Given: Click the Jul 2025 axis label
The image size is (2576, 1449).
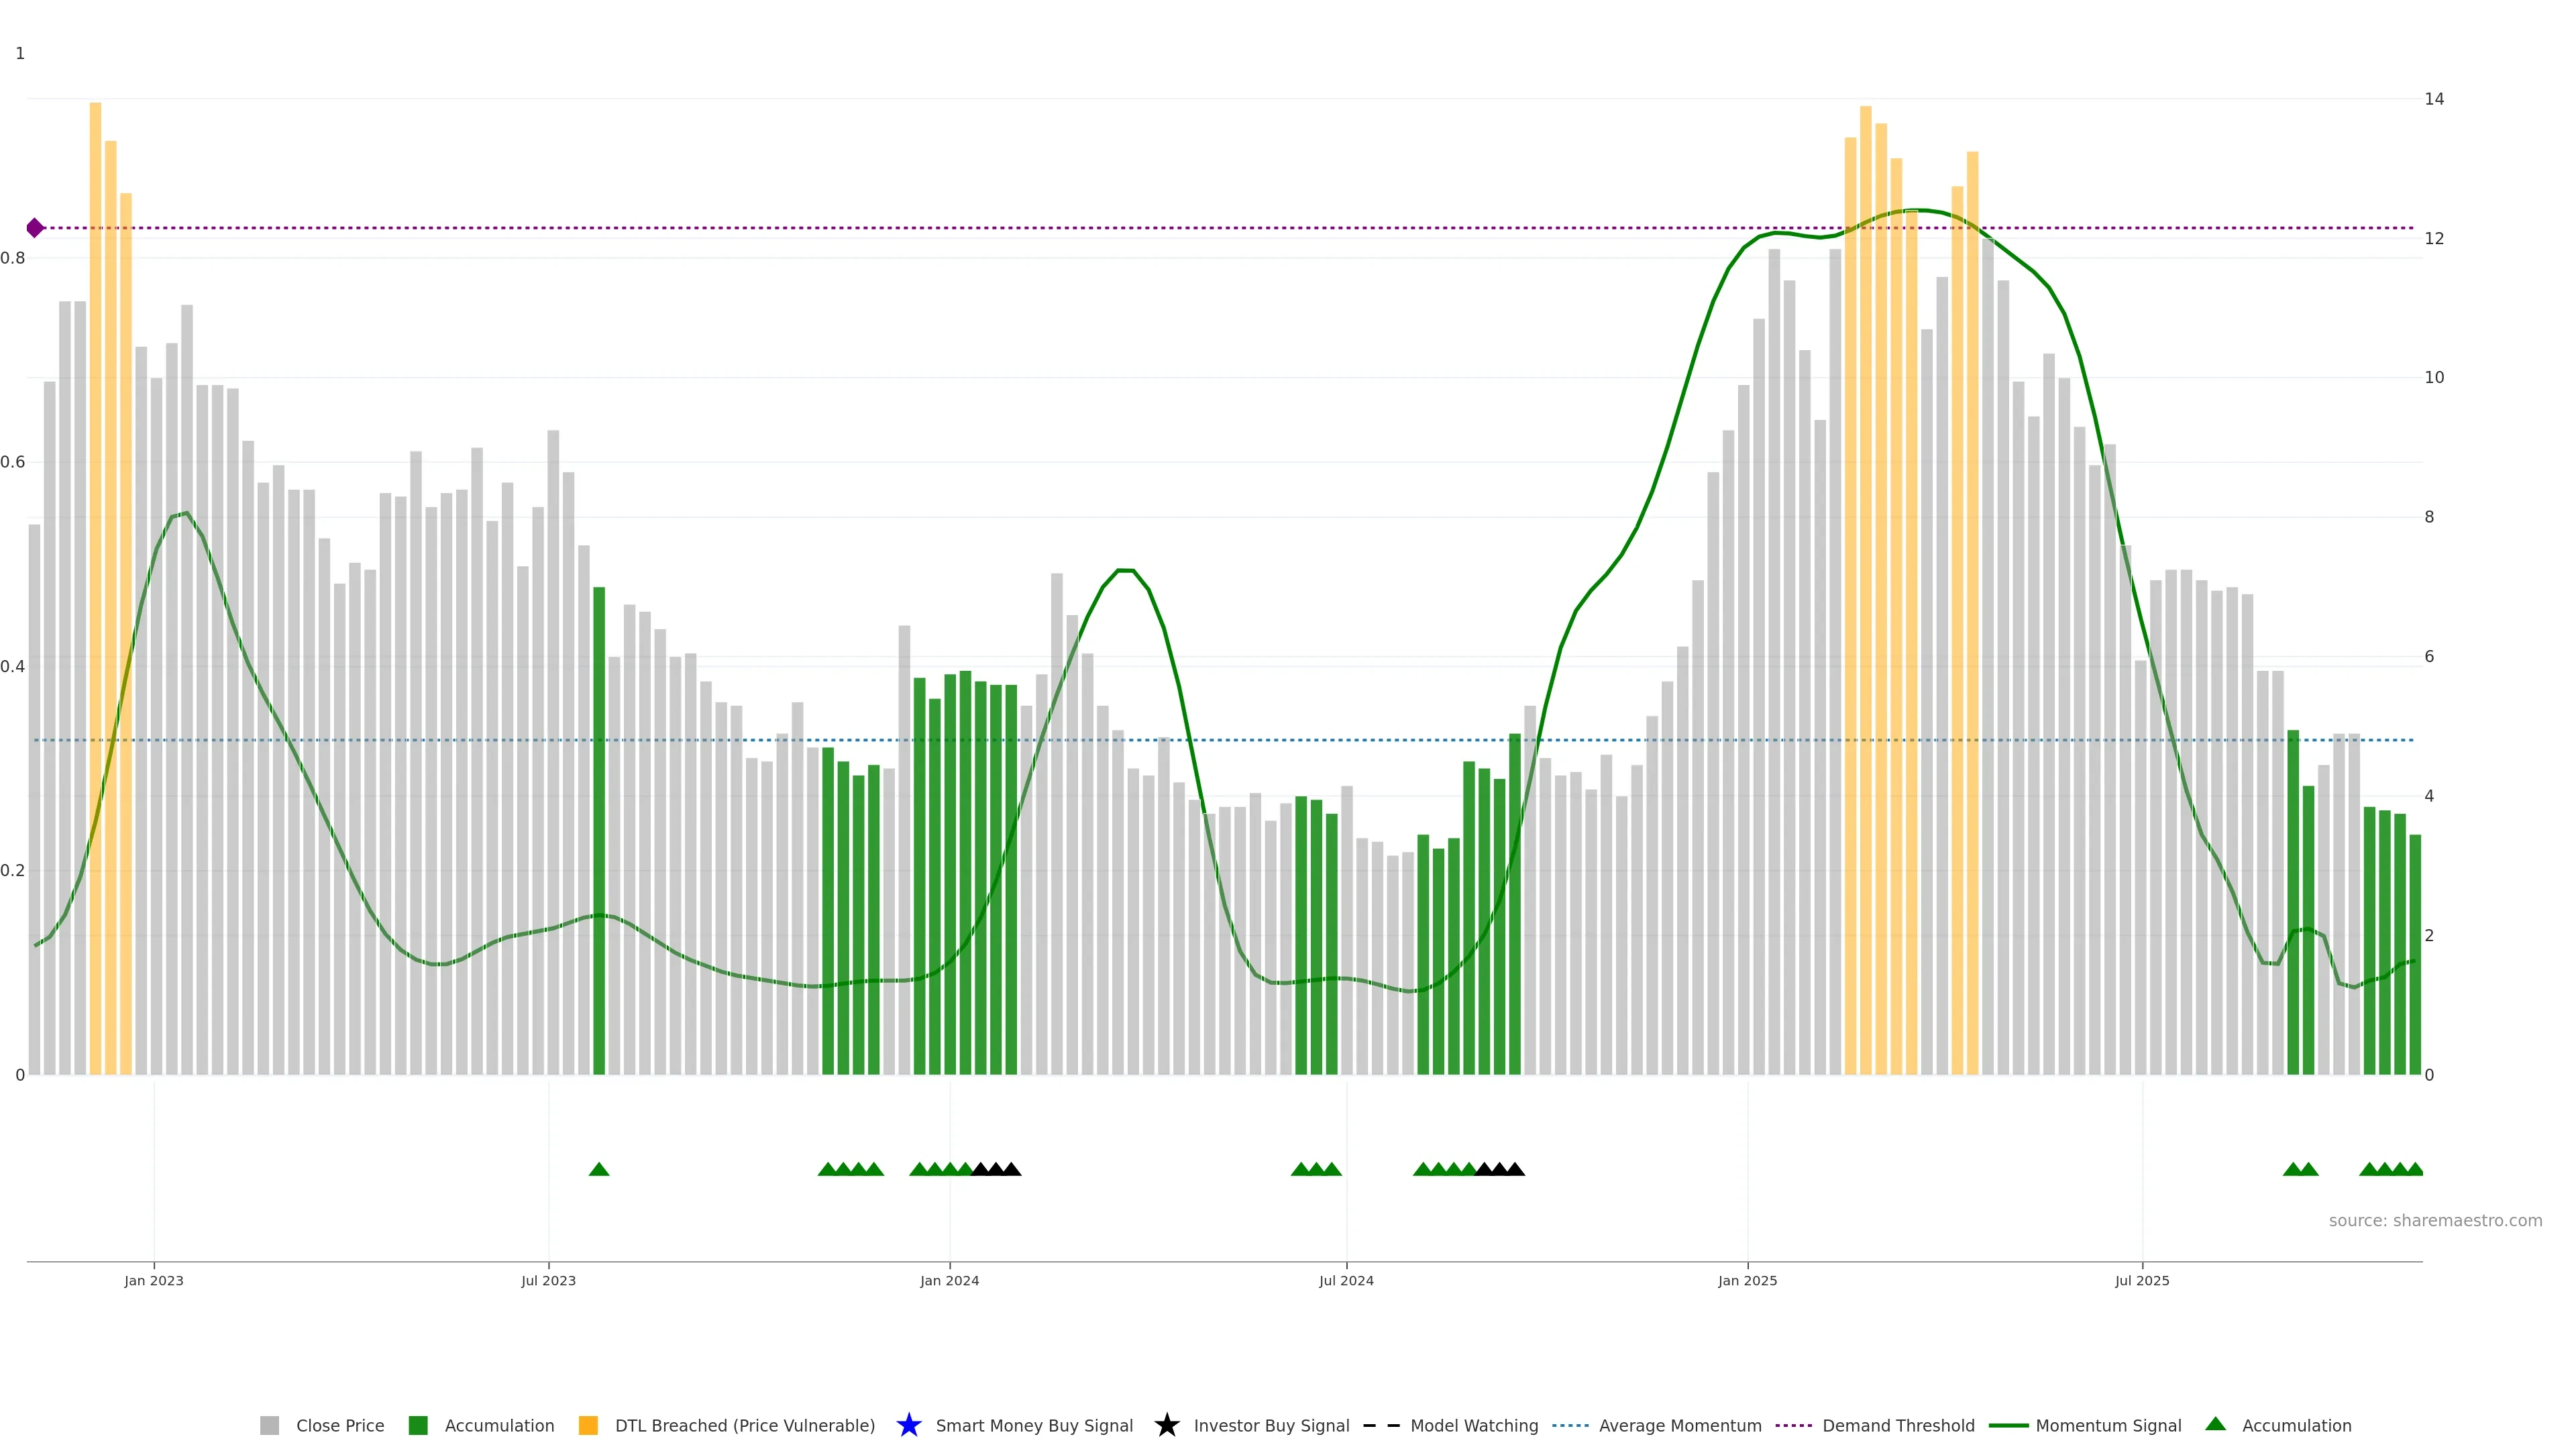Looking at the screenshot, I should point(2142,1280).
